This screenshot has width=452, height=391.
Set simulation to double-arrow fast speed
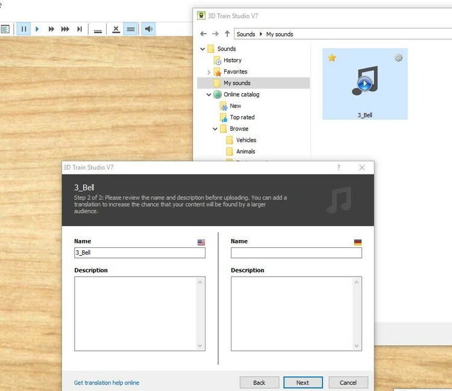tap(51, 29)
